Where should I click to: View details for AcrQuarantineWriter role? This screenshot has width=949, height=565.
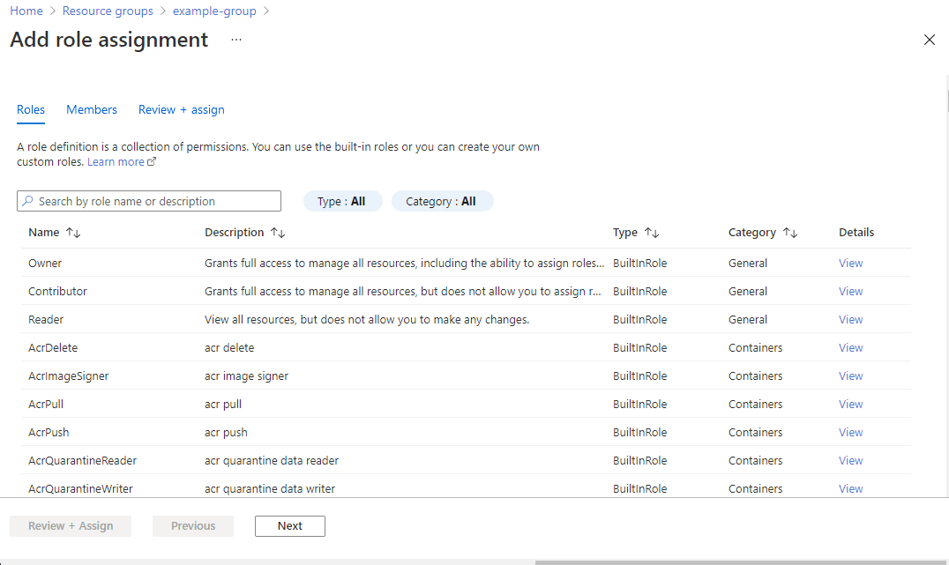850,488
